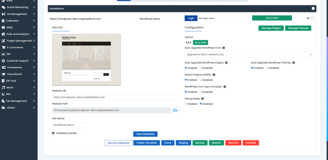Expand DB Tools submenu arrow
The width and height of the screenshot is (328, 160).
click(34, 81)
